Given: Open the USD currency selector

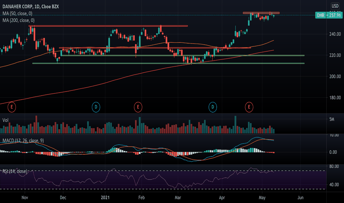Looking at the screenshot, I should coord(335,6).
